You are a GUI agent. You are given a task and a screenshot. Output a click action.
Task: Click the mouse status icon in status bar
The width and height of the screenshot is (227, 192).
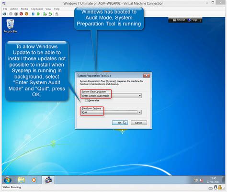click(216, 187)
